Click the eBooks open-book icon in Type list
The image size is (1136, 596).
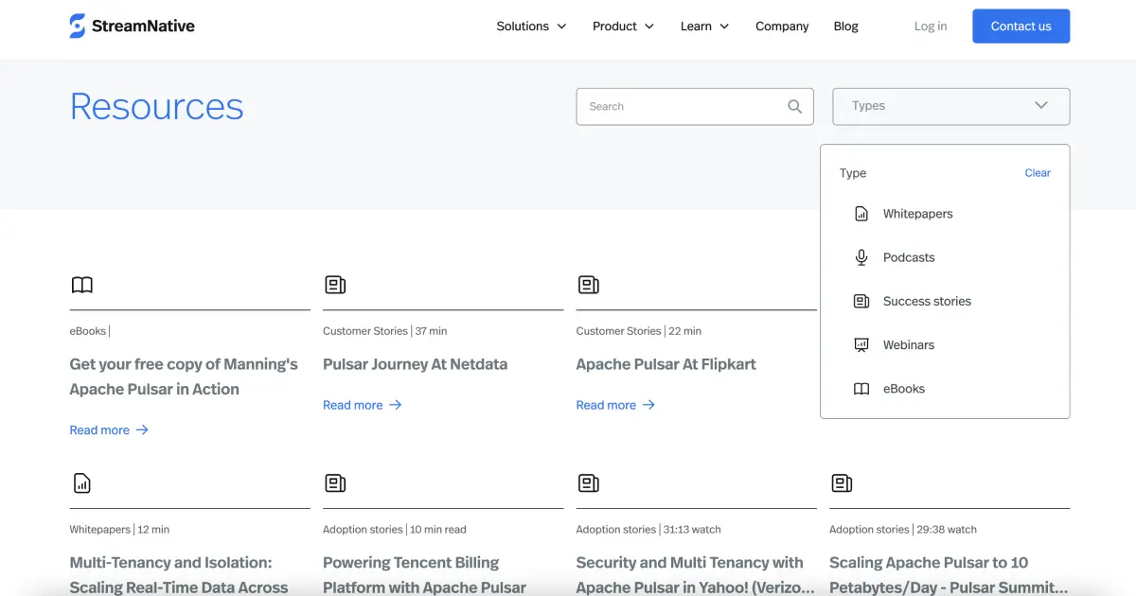tap(861, 389)
